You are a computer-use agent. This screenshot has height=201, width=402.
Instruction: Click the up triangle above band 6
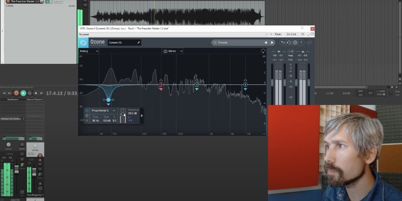(x=245, y=80)
